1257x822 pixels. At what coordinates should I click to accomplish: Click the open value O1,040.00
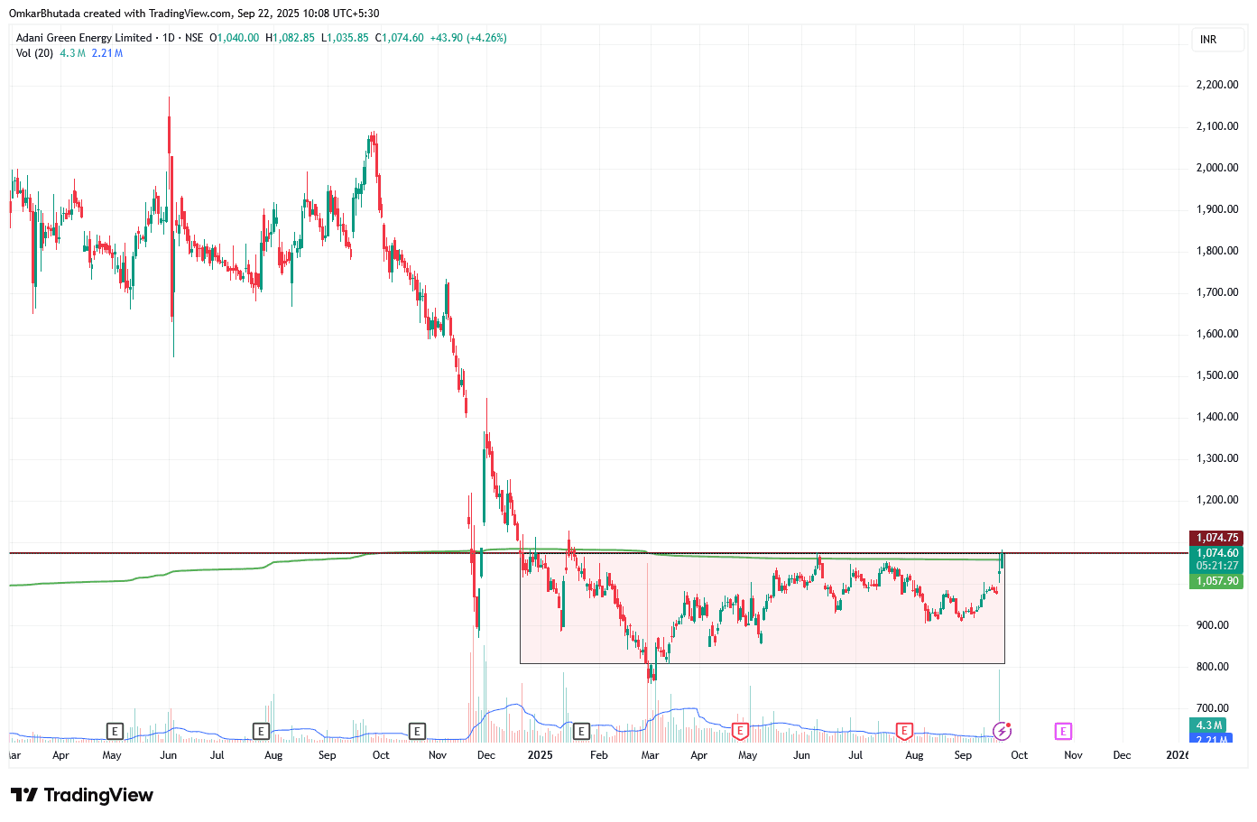coord(235,38)
